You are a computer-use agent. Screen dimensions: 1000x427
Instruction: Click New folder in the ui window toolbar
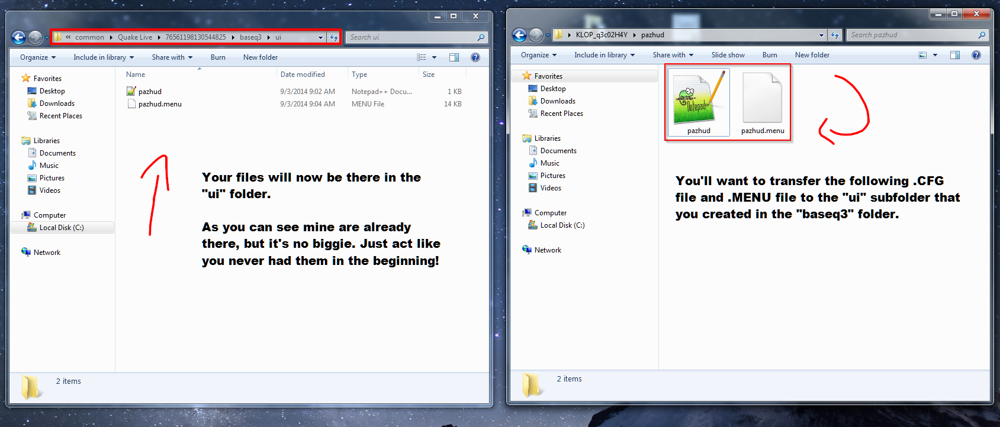[x=260, y=57]
